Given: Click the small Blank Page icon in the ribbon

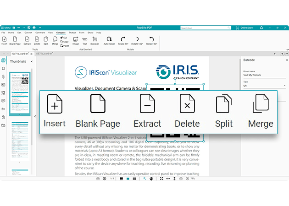Looking at the screenshot, I should pos(15,39).
